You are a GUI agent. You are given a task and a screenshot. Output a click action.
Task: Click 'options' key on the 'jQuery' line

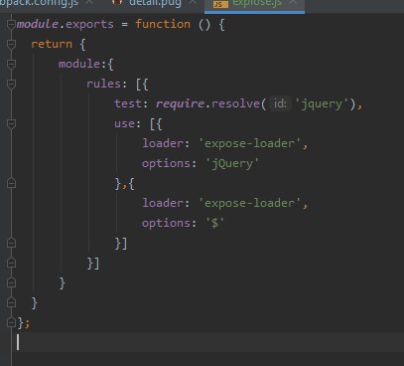(166, 163)
